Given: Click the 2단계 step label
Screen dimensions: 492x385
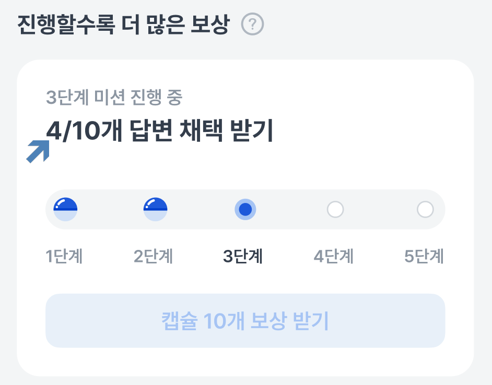Looking at the screenshot, I should [154, 257].
